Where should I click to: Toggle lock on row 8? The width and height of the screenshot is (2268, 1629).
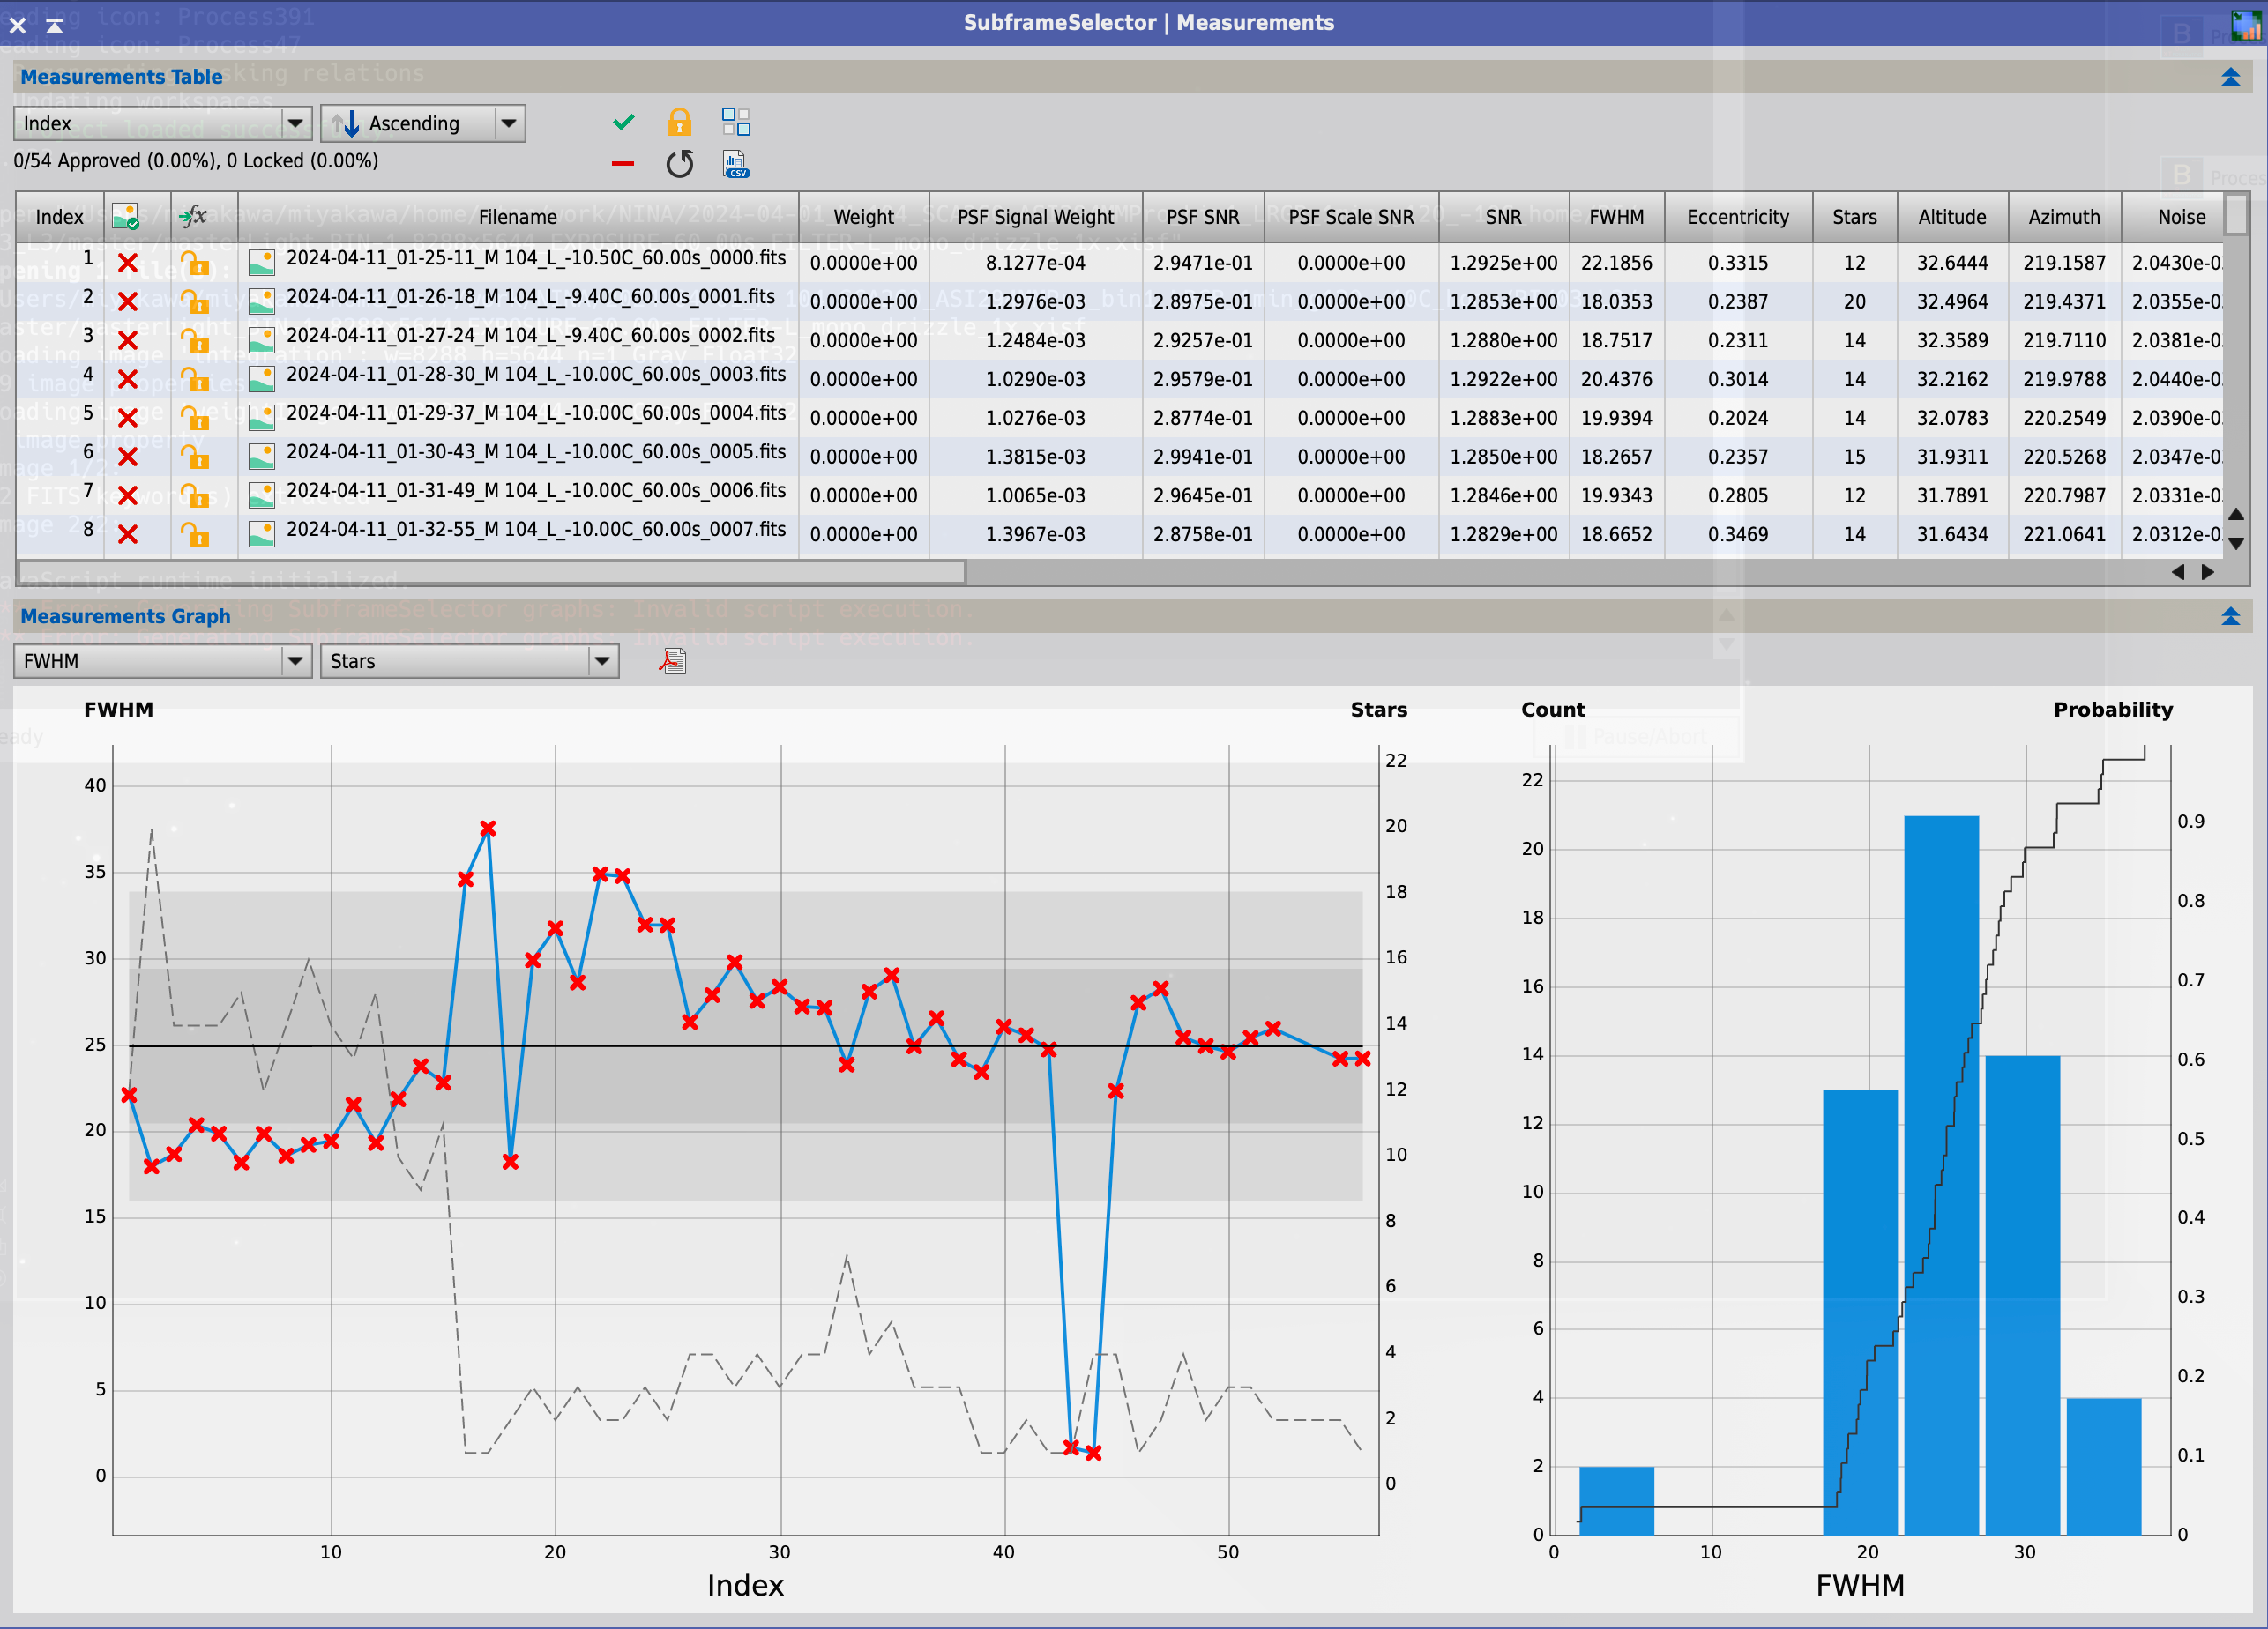(195, 535)
